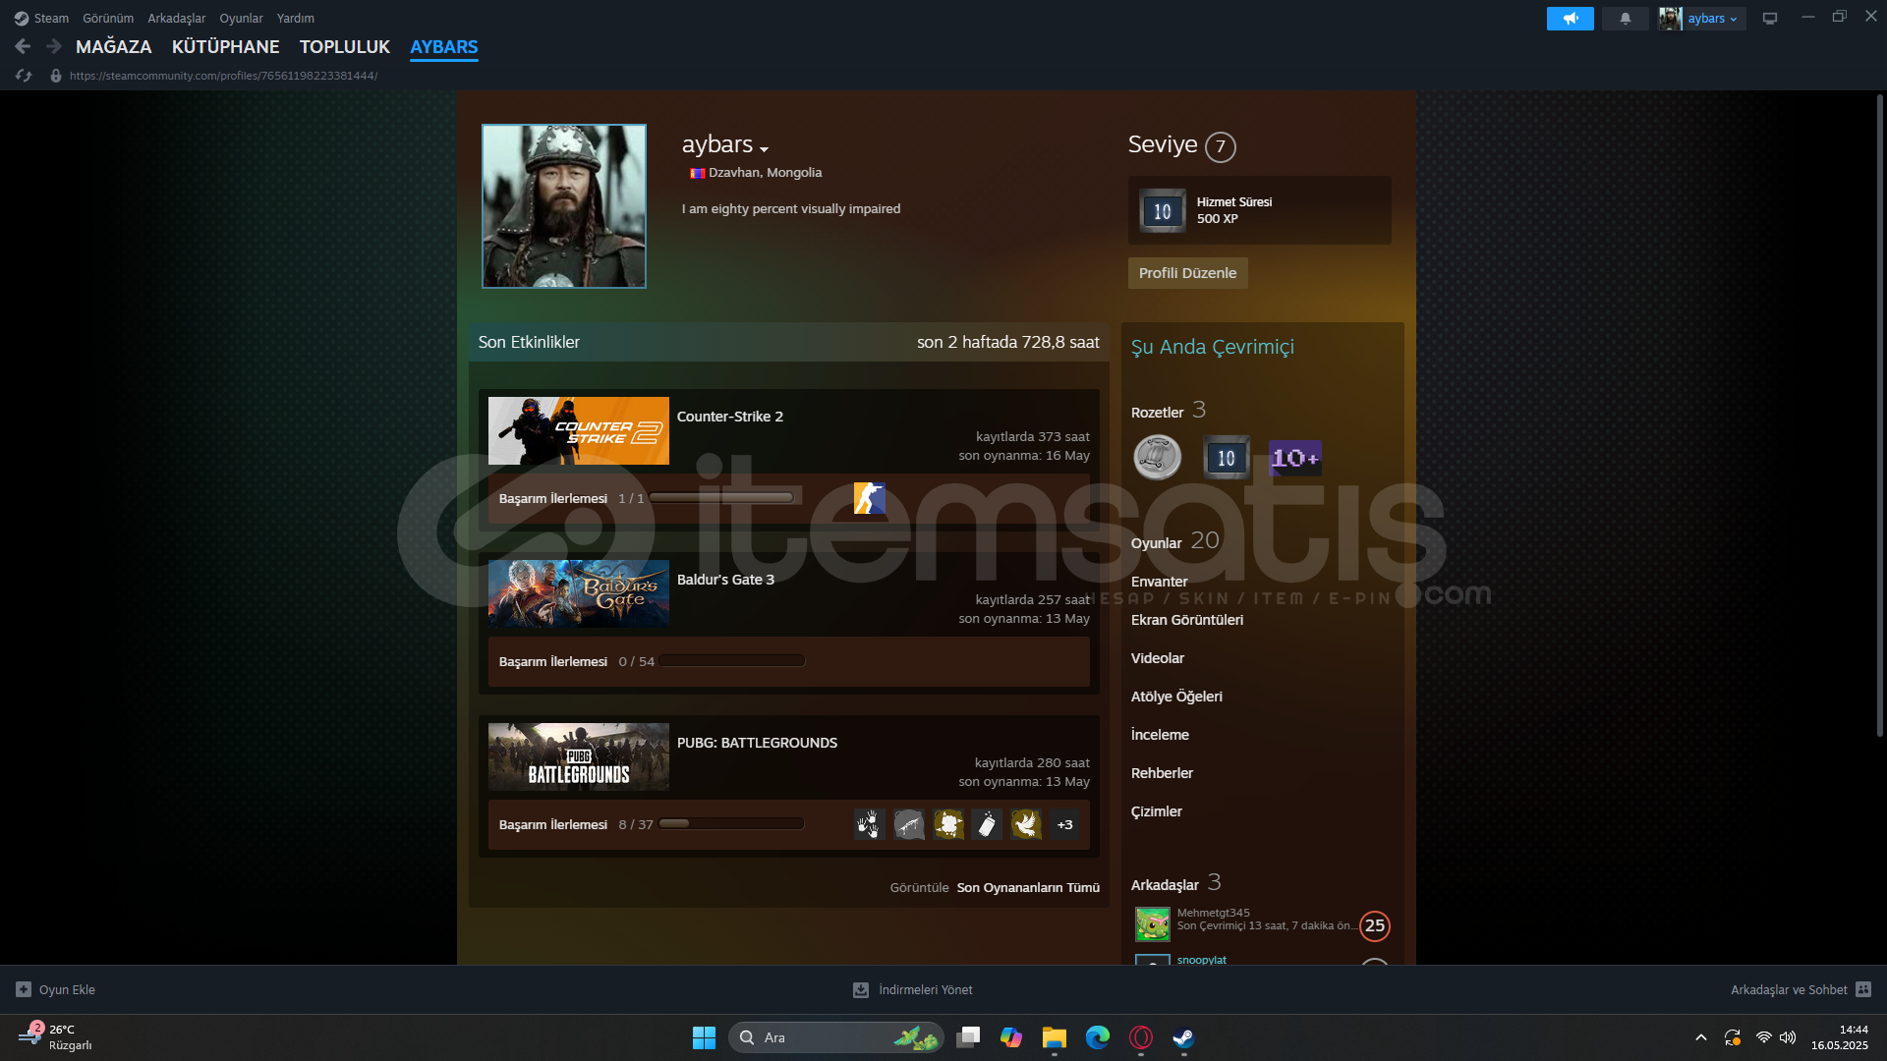Open the Arkadaşlar menu
Image resolution: width=1887 pixels, height=1061 pixels.
(177, 19)
